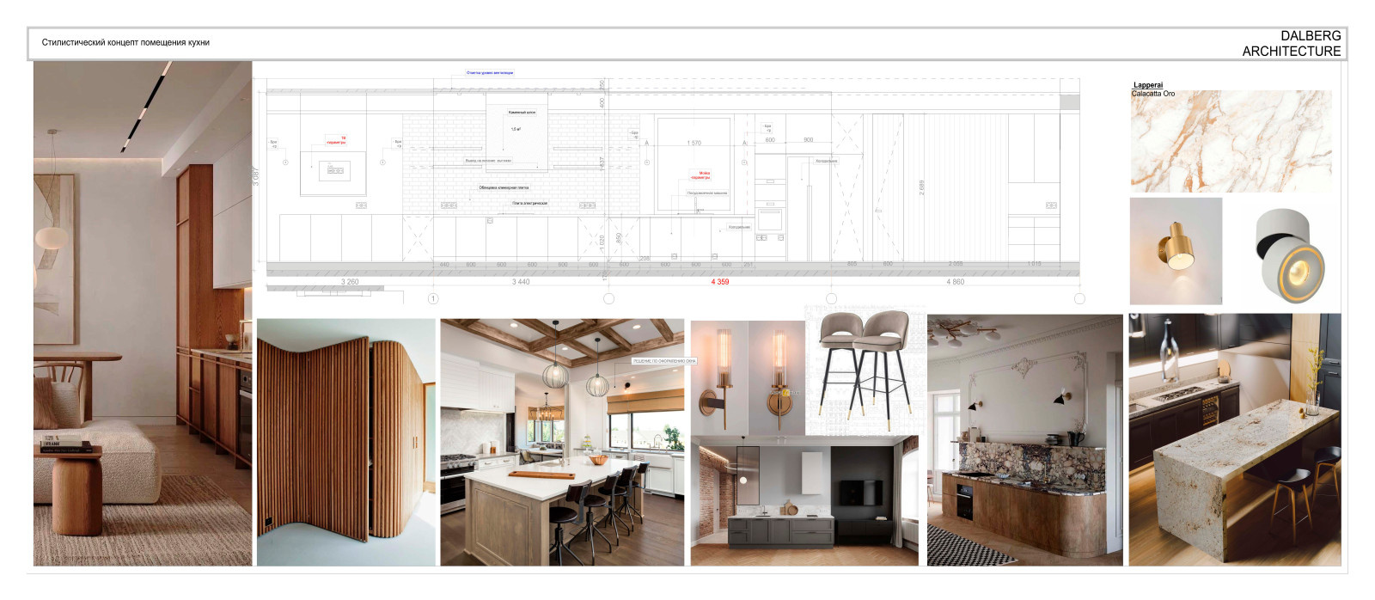Open the grey kitchen render with brick wall
The height and width of the screenshot is (600, 1375).
coord(804,500)
